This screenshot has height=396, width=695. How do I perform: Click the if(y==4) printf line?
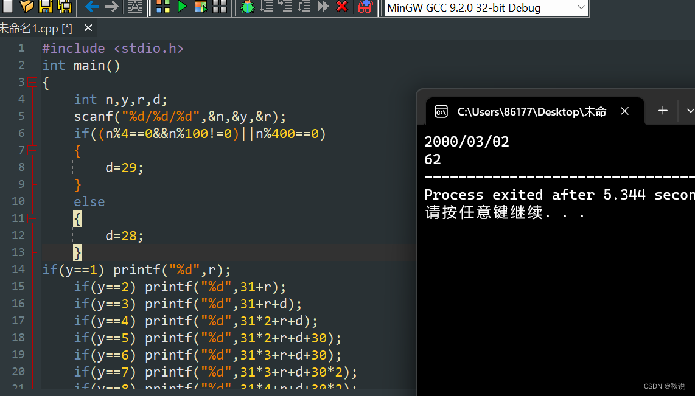(196, 321)
